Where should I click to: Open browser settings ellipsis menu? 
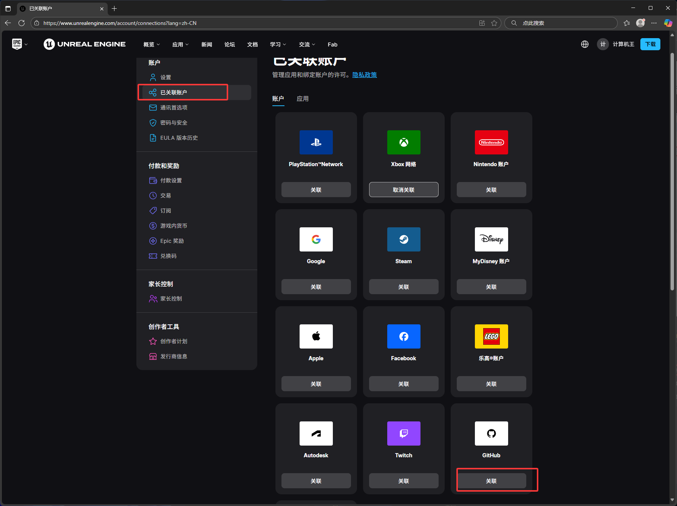[654, 23]
